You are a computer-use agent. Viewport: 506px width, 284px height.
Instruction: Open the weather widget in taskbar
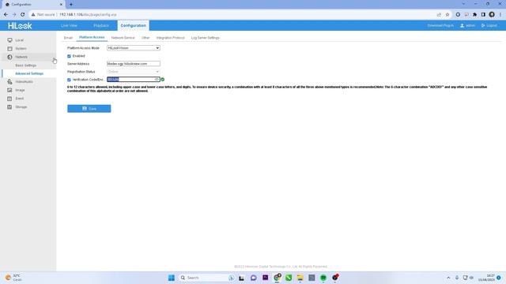coord(13,278)
